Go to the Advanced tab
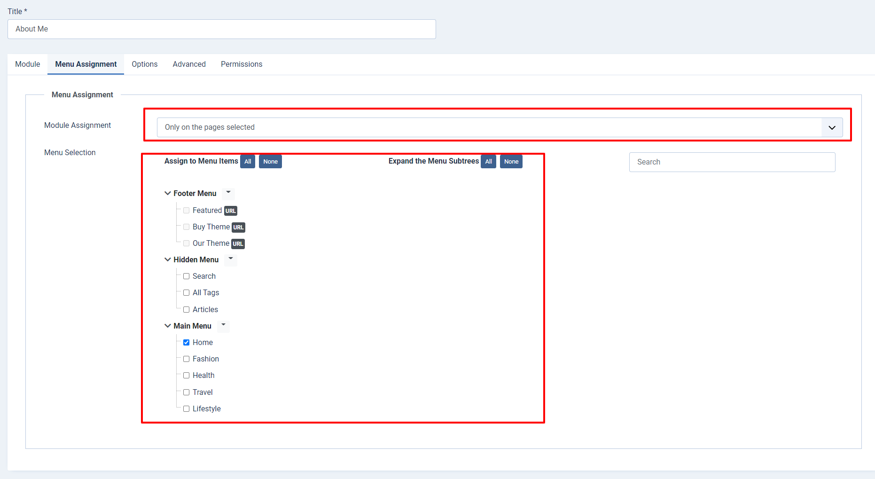This screenshot has width=875, height=479. (189, 64)
